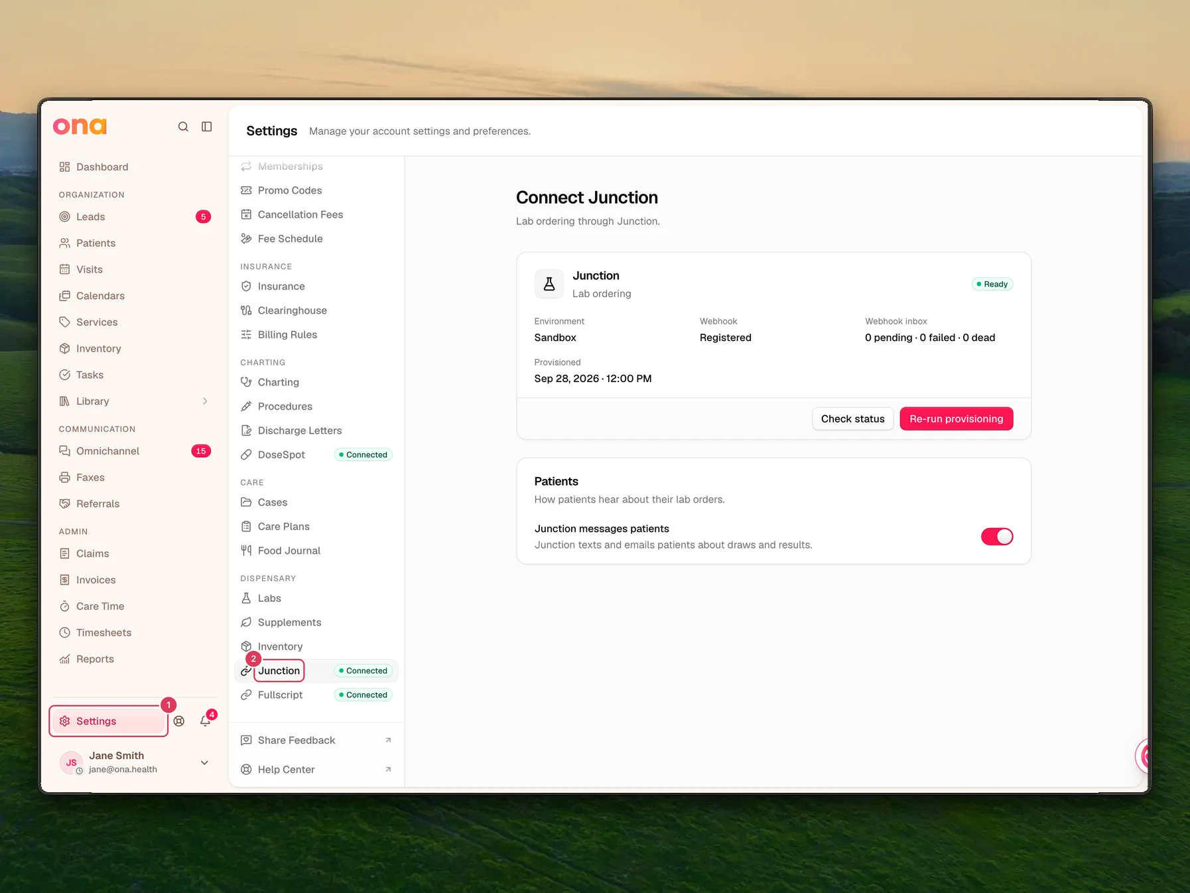Click the Omnichannel chat icon
The width and height of the screenshot is (1190, 893).
[64, 451]
